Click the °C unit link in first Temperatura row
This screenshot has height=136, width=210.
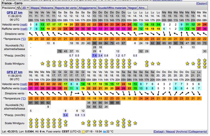coord(23,39)
